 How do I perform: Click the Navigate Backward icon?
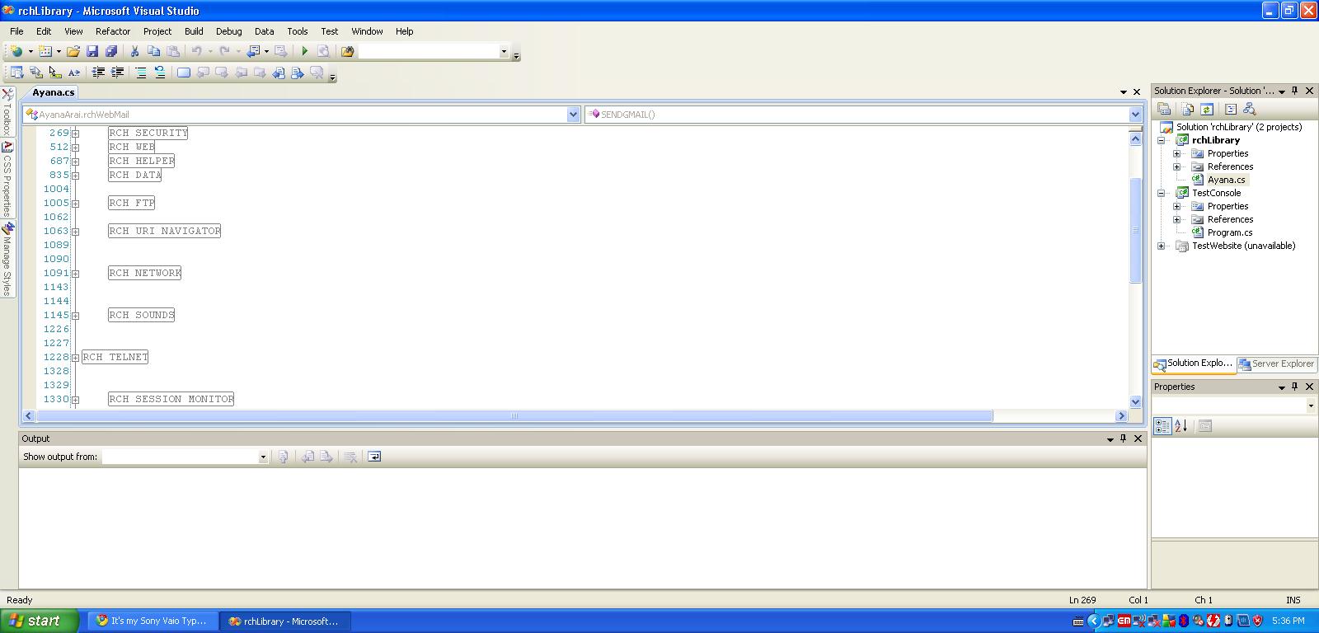(254, 51)
